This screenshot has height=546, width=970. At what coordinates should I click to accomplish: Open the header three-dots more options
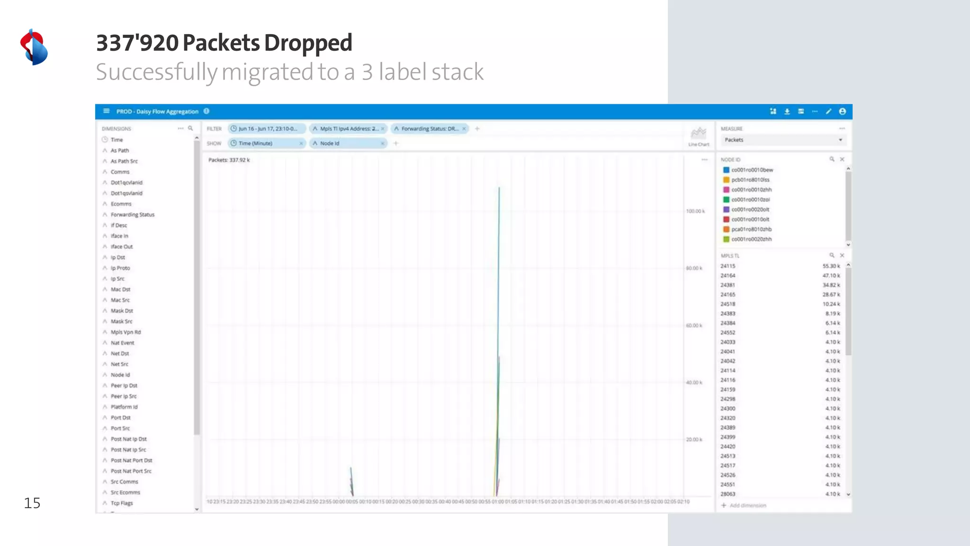point(815,111)
